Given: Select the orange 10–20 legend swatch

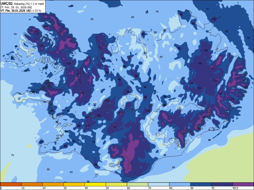Looking at the screenshot, I should [x=32, y=184].
